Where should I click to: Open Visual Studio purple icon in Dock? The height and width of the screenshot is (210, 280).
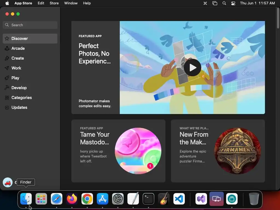click(x=201, y=199)
